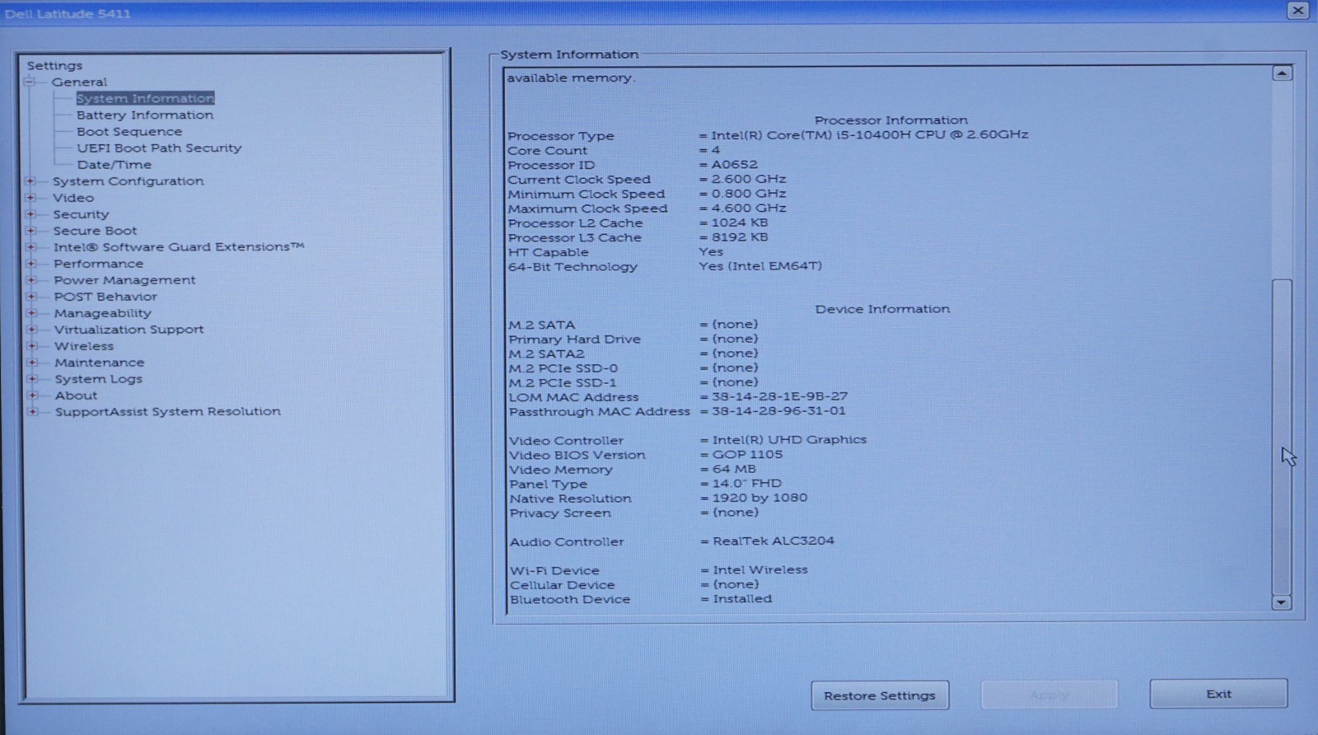Viewport: 1318px width, 735px height.
Task: Click Wi-Fi Device Intel Wireless value
Action: pos(760,569)
